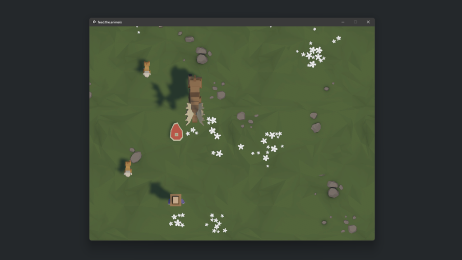The height and width of the screenshot is (260, 462).
Task: Maximize the game window
Action: click(x=356, y=21)
